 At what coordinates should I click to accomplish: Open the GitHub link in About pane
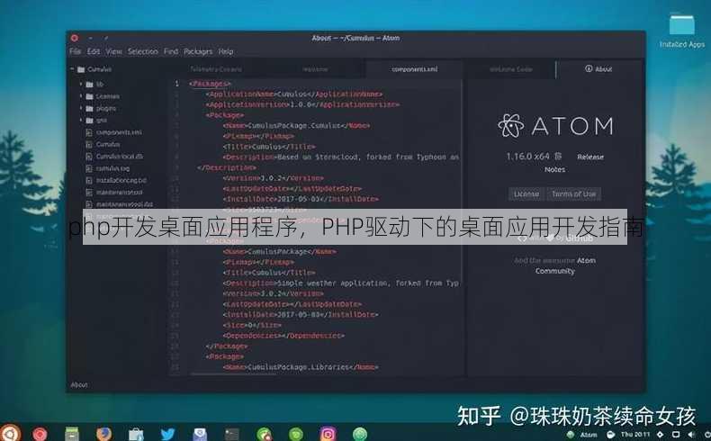tap(579, 238)
